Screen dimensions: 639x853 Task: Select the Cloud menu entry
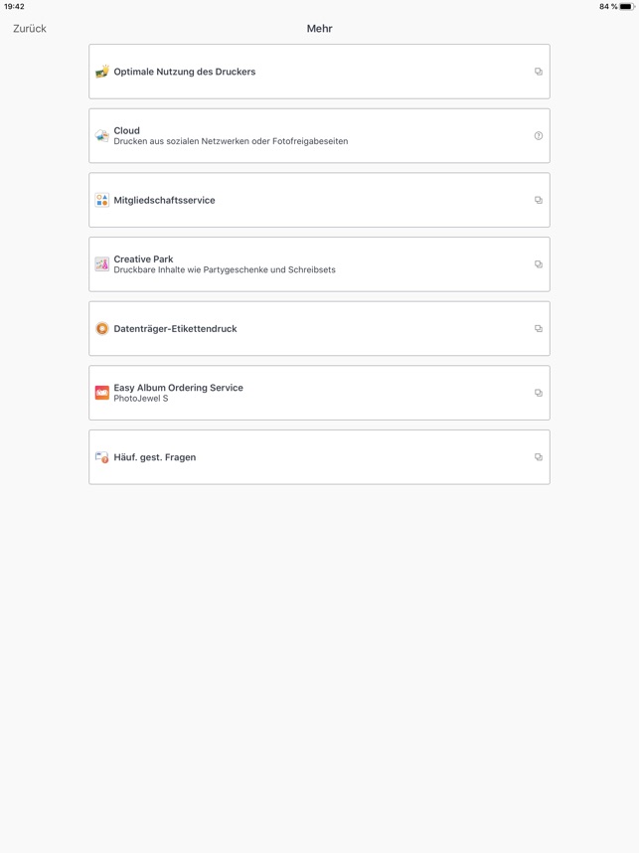pos(319,136)
